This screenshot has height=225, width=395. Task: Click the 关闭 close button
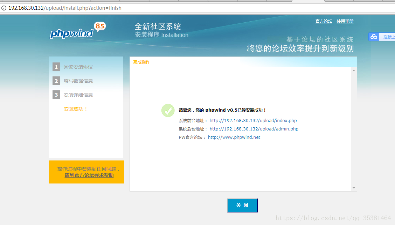click(x=242, y=205)
